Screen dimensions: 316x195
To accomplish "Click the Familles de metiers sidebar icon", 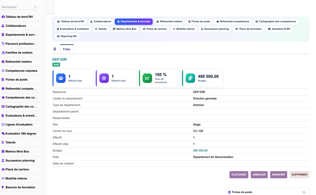I will (x=3, y=52).
